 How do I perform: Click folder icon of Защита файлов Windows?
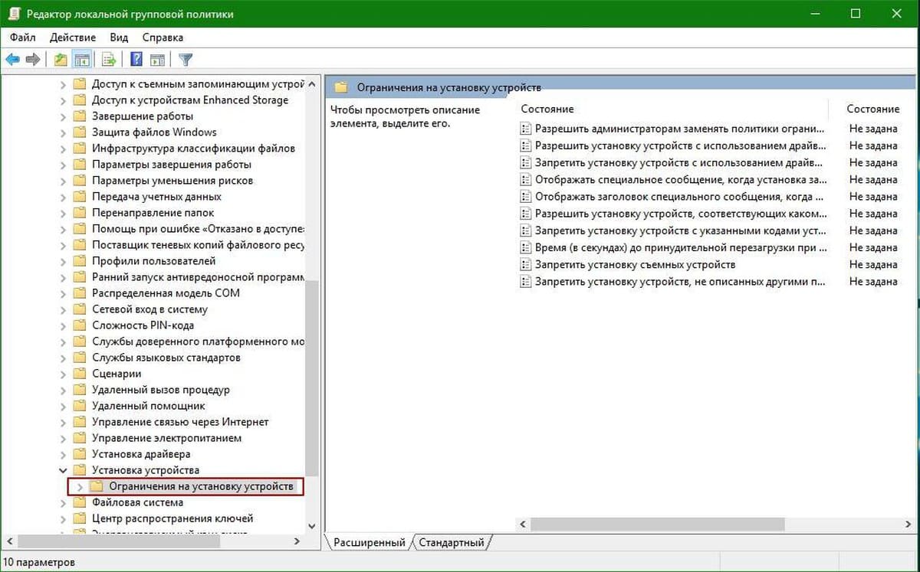79,132
